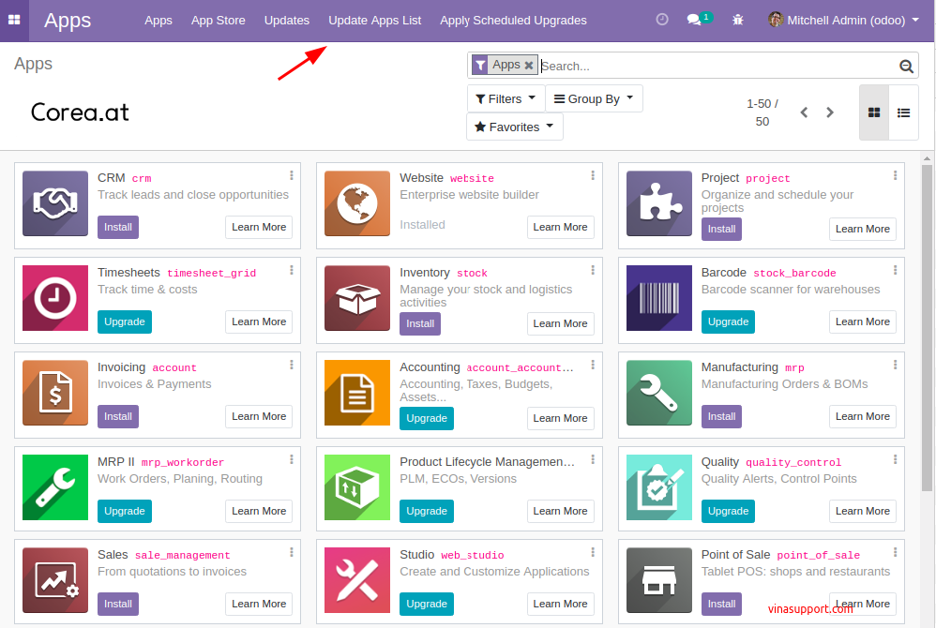The height and width of the screenshot is (628, 936).
Task: Click the vertical scrollbar thumb
Action: click(927, 328)
